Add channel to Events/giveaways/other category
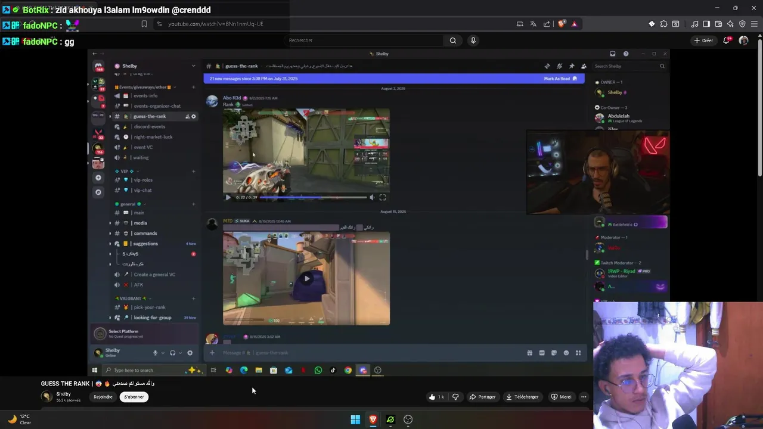The height and width of the screenshot is (429, 763). [x=193, y=87]
